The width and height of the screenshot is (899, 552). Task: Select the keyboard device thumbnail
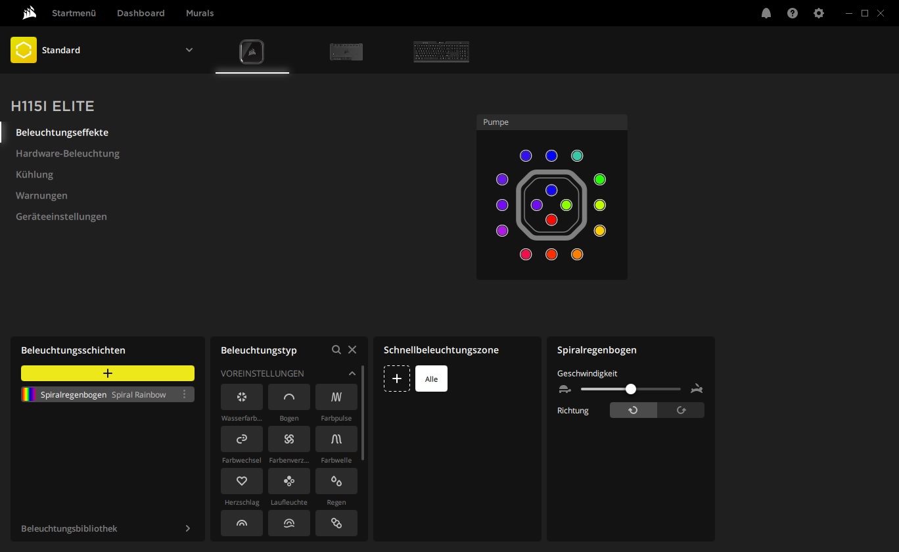point(441,52)
